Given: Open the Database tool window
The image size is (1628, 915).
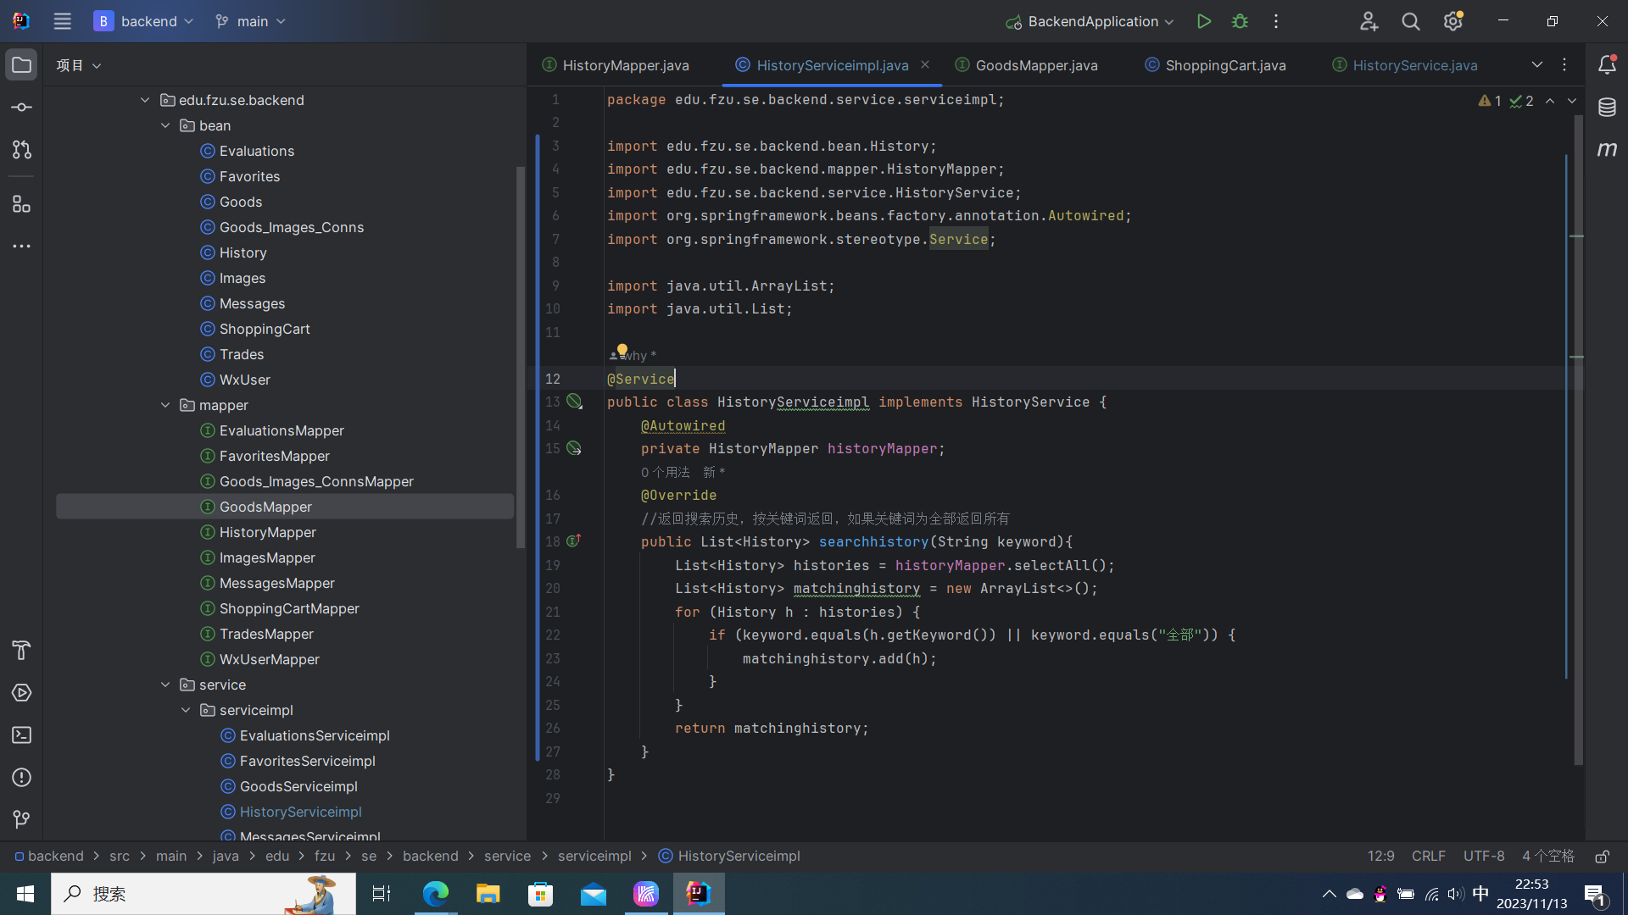Looking at the screenshot, I should (1607, 108).
